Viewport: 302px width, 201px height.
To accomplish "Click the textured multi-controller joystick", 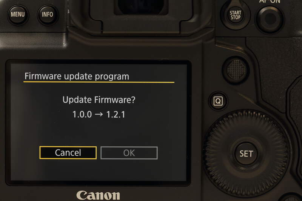I will (x=236, y=70).
